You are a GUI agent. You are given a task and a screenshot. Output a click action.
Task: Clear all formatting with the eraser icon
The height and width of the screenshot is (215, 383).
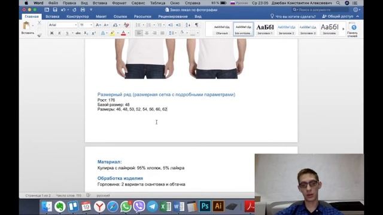(126, 25)
